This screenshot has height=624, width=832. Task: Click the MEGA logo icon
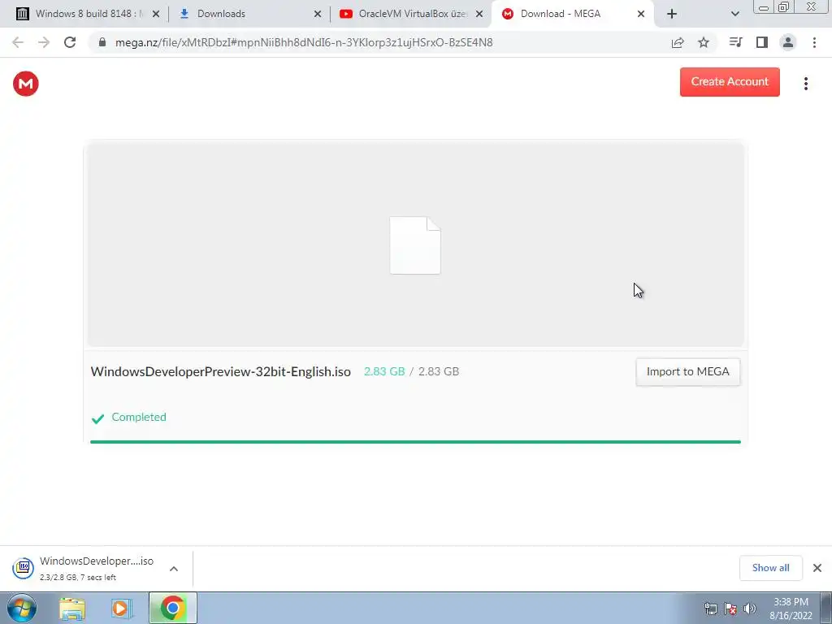26,84
